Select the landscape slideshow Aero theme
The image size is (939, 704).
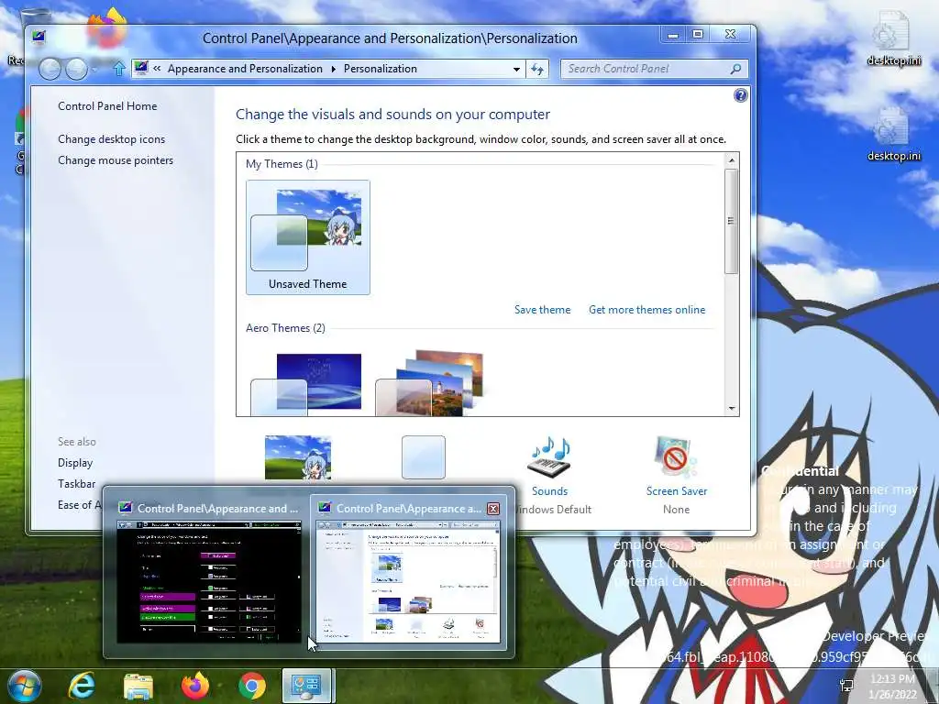(x=429, y=384)
